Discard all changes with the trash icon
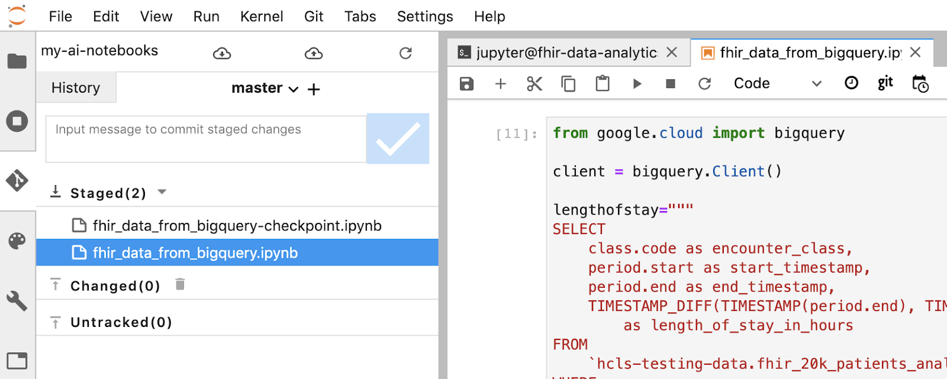947x379 pixels. [x=181, y=285]
